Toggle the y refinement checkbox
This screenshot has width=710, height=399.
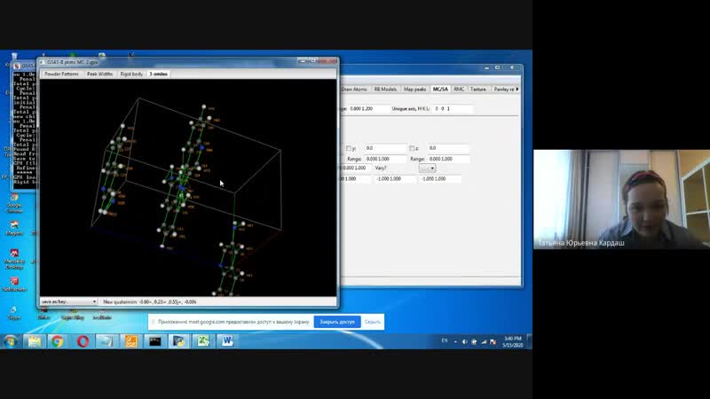(x=348, y=148)
